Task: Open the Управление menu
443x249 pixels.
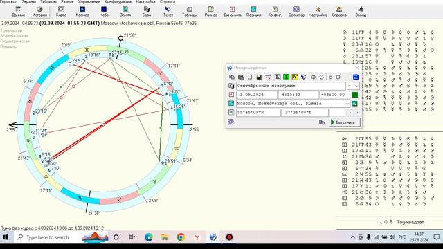Action: click(89, 1)
